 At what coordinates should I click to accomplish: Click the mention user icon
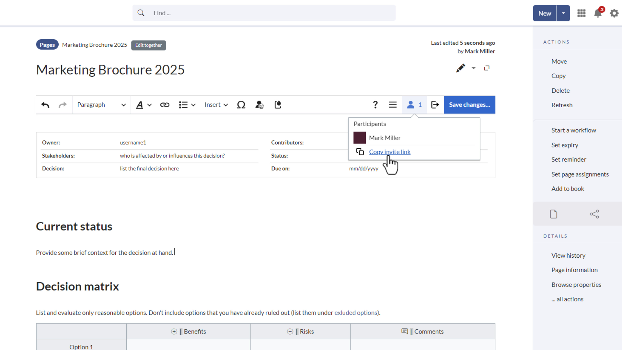pos(259,105)
